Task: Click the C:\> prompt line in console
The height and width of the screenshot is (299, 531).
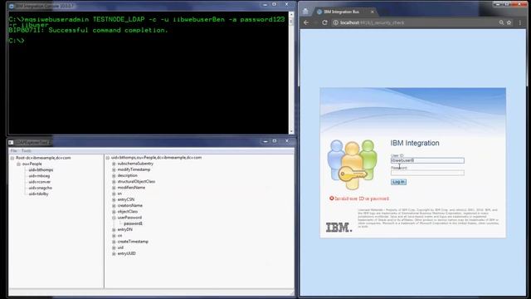Action: pos(17,41)
